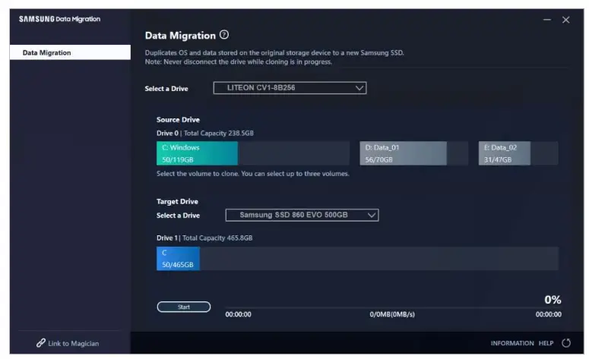Screen dimensions: 589x359
Task: Click the empty target drive capacity bar
Action: click(x=379, y=259)
